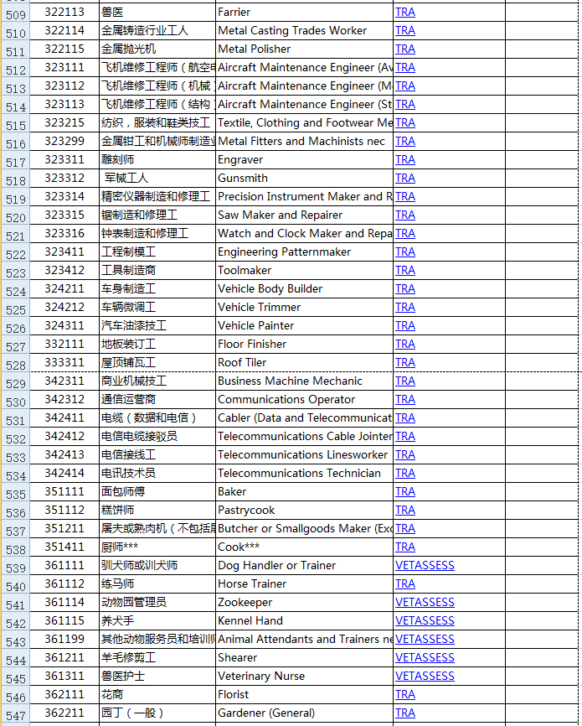The height and width of the screenshot is (726, 582).
Task: Select the '面包师傅' cell
Action: pyautogui.click(x=157, y=492)
